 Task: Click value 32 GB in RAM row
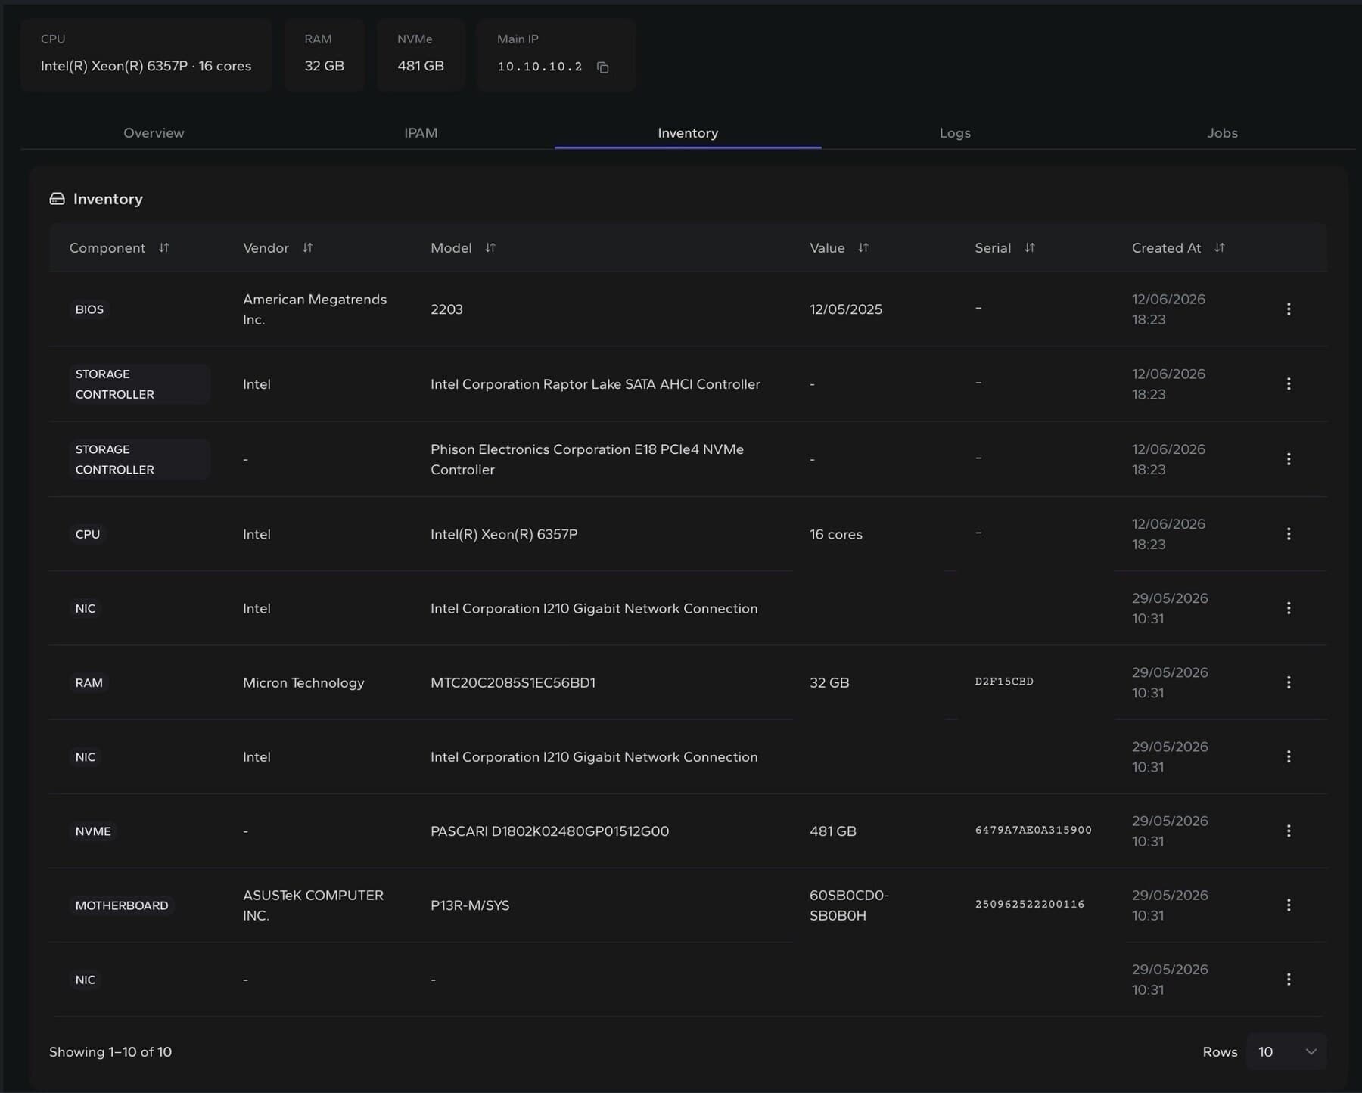(x=829, y=682)
